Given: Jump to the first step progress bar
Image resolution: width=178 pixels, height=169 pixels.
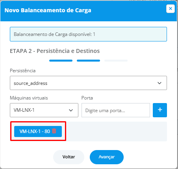Looking at the screenshot, I should [x=61, y=60].
